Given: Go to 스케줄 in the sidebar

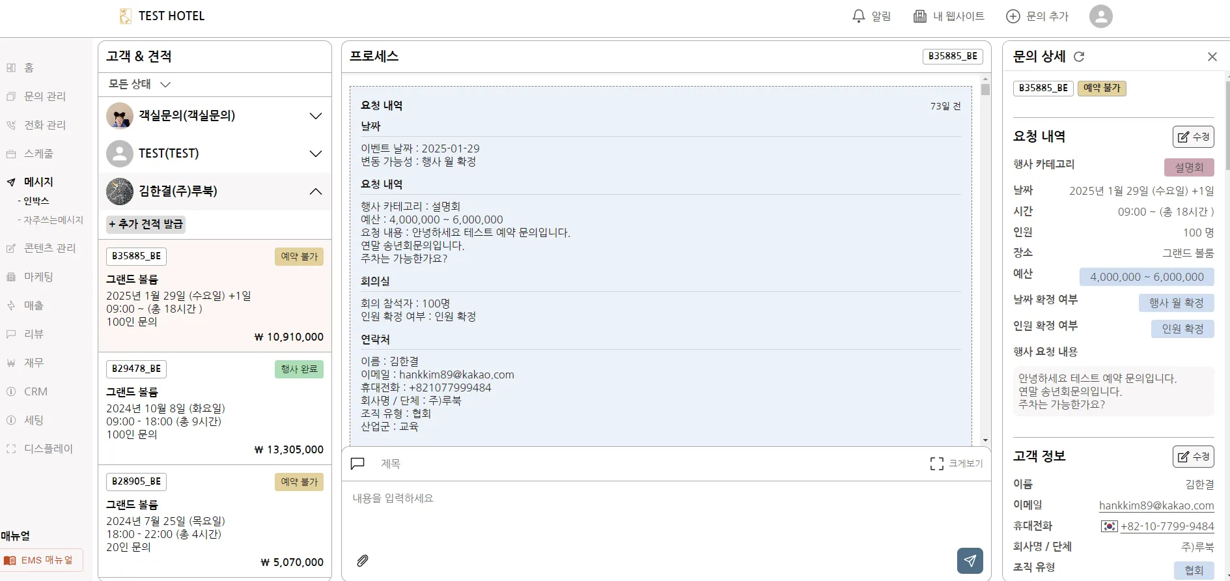Looking at the screenshot, I should 38,154.
